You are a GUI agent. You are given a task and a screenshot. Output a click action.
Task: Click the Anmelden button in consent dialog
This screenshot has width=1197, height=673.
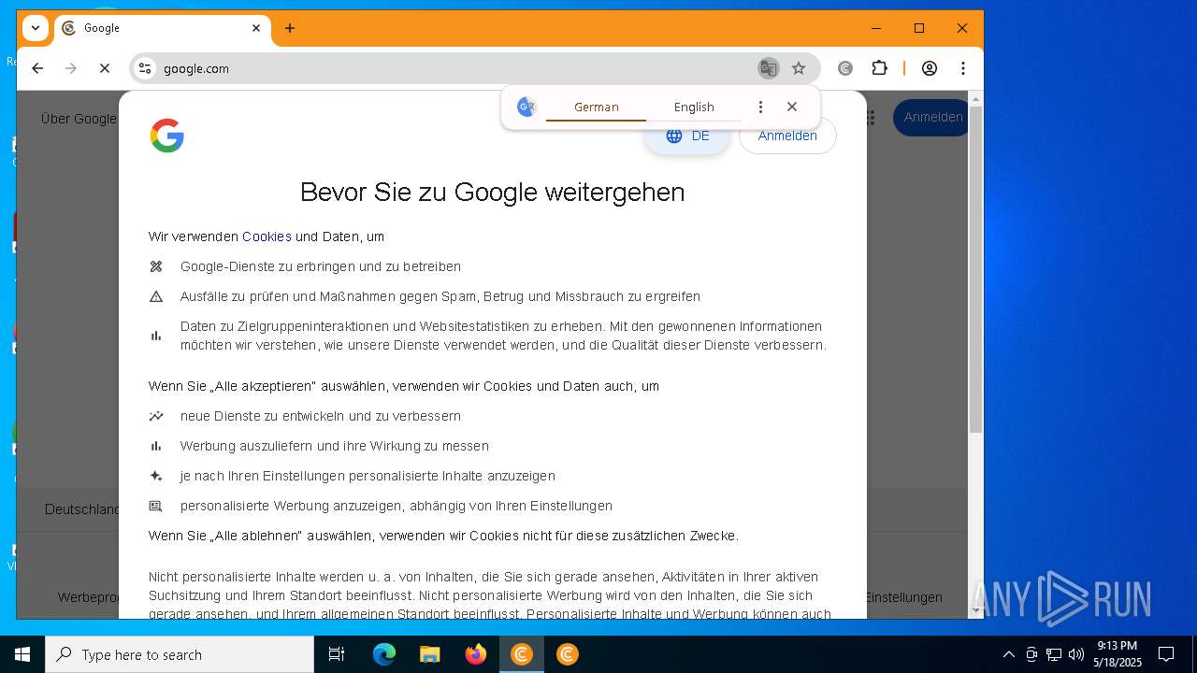787,136
